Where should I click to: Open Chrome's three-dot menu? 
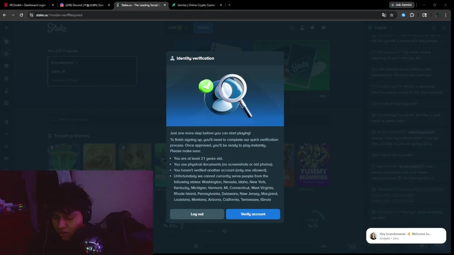(446, 15)
